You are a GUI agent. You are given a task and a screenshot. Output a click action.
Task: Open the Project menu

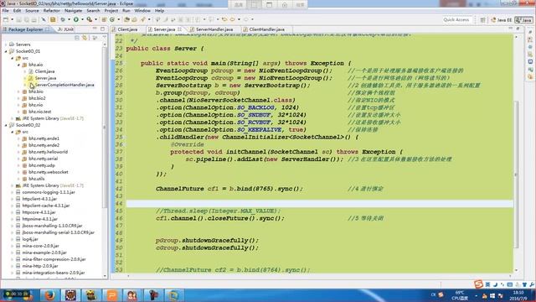(x=111, y=11)
